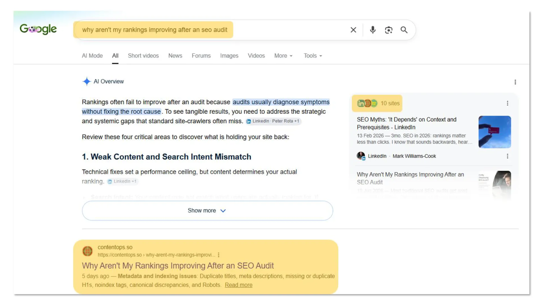Click the Read more link
543x305 pixels.
point(238,285)
